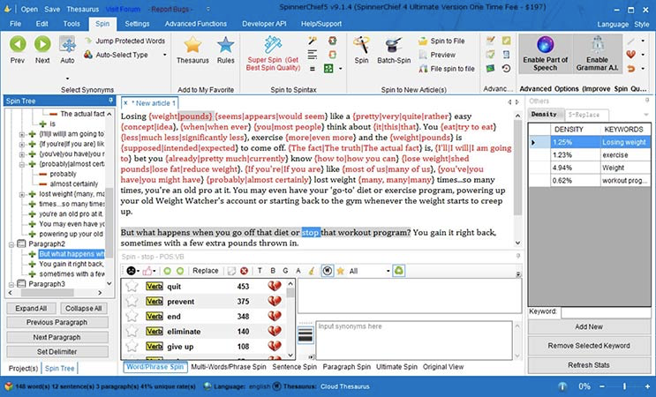Viewport: 656px width, 397px height.
Task: Open the Thesaurus star icon
Action: [192, 49]
